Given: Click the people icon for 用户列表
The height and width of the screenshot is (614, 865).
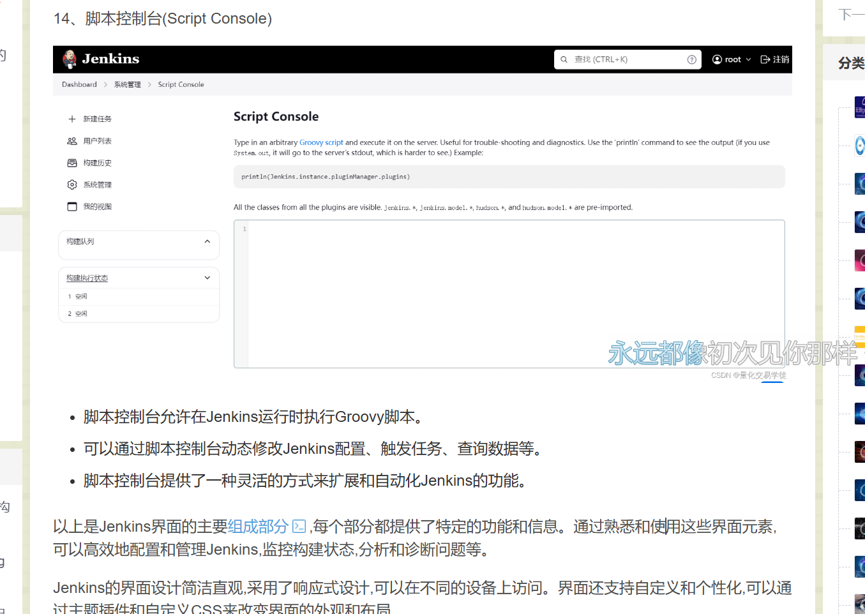Looking at the screenshot, I should pyautogui.click(x=72, y=141).
